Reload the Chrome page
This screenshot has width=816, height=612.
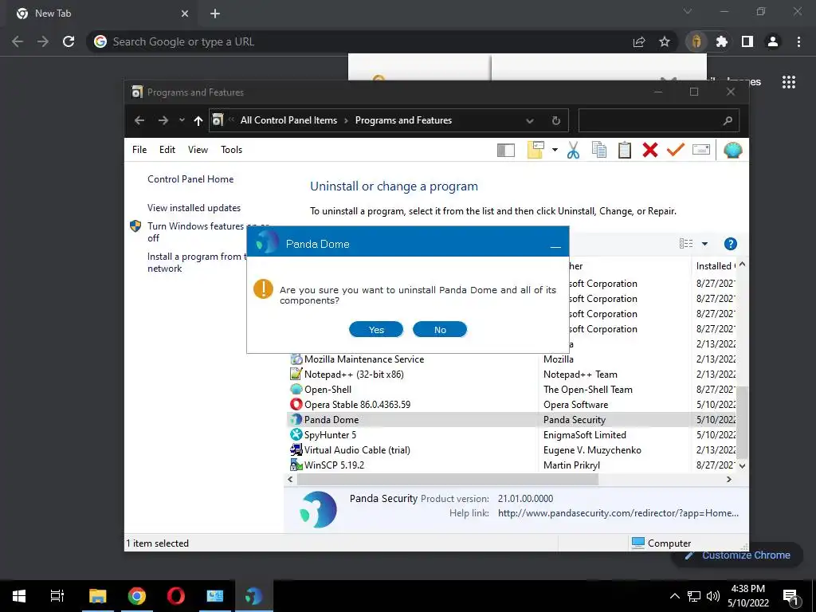[69, 41]
